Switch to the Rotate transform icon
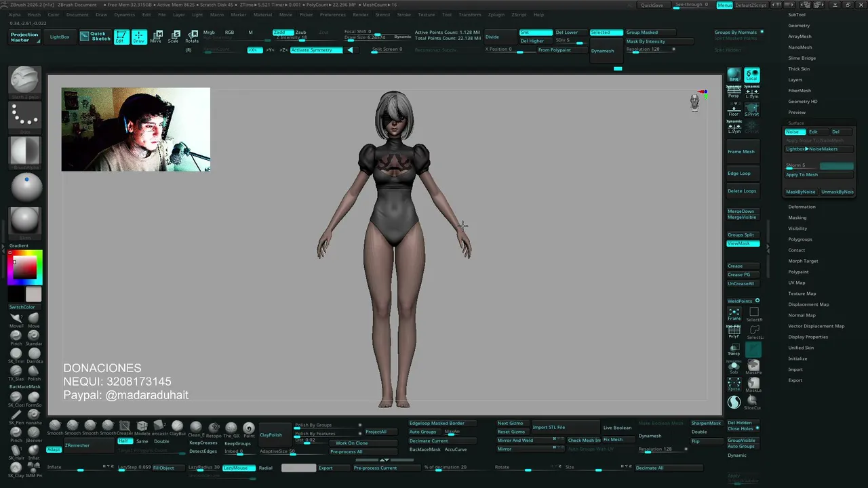Viewport: 868px width, 488px height. click(x=192, y=37)
